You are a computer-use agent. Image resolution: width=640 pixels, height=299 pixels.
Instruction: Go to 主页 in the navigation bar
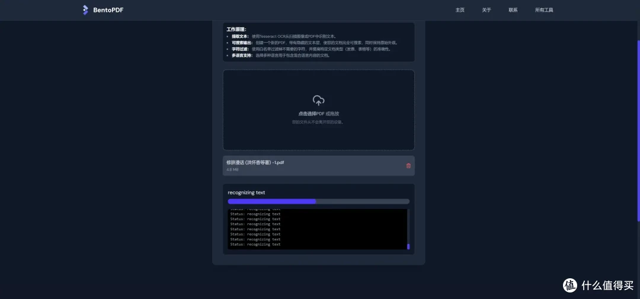460,10
